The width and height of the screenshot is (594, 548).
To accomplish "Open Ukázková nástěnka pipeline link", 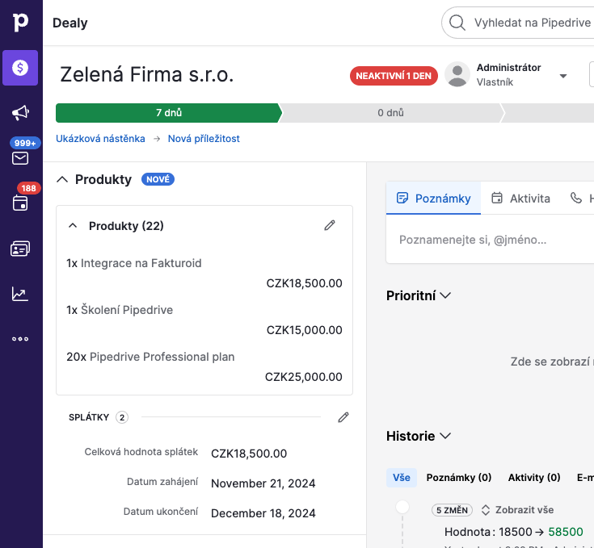I will [x=100, y=139].
